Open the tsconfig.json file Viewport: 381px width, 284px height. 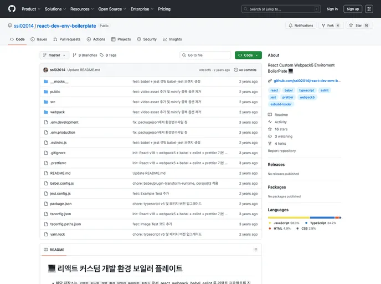(60, 214)
